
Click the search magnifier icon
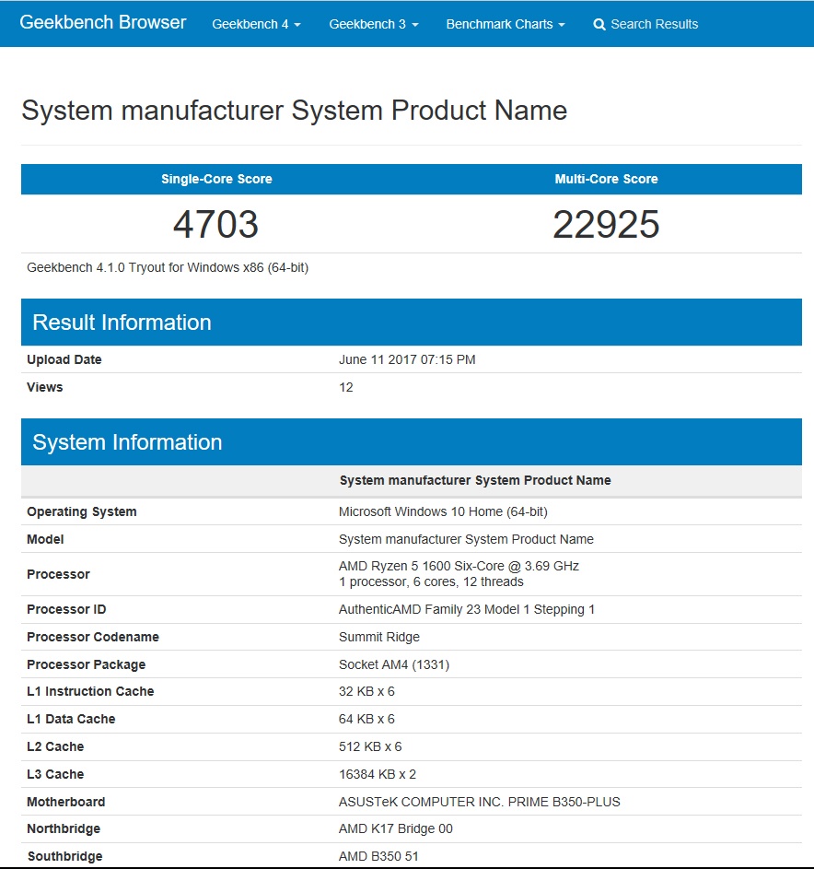point(599,24)
